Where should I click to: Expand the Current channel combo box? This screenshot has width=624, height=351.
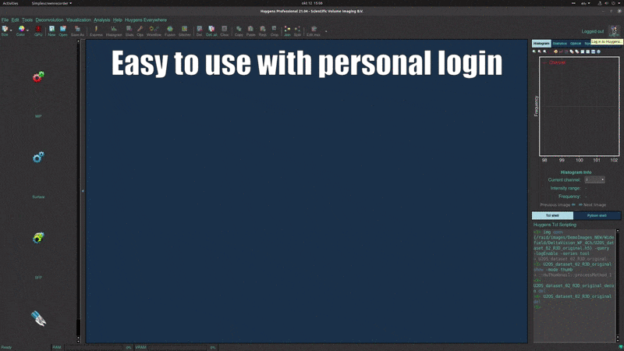click(594, 179)
